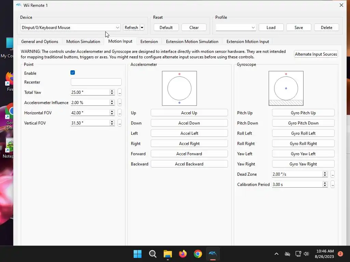Click the taskbar clock and date
The height and width of the screenshot is (262, 350).
(x=325, y=254)
